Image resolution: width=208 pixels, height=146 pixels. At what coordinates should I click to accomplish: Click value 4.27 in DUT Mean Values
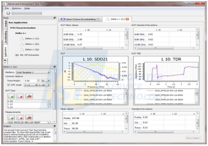(80, 44)
